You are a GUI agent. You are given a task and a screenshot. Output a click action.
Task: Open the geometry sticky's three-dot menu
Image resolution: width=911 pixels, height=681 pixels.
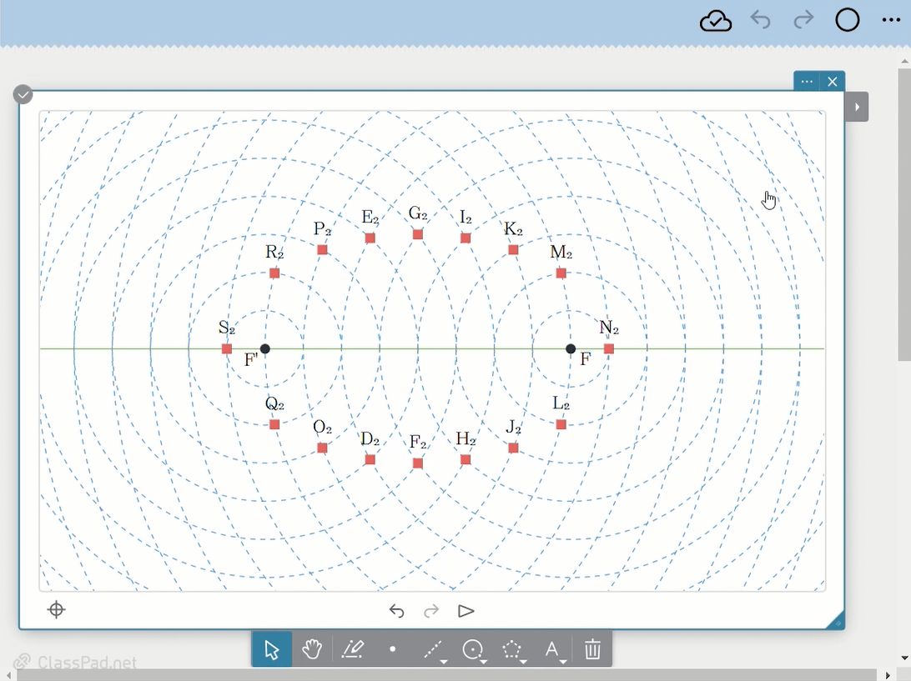click(x=806, y=82)
